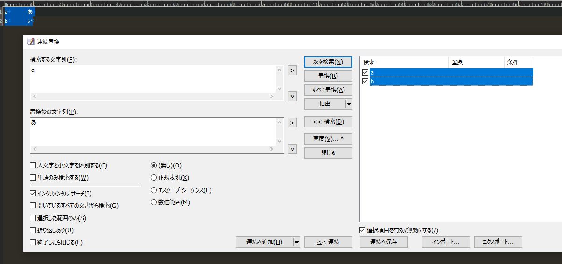Toggle 大文字と小文字を区別する checkbox
Viewport: 562px width, 264px height.
coord(33,166)
